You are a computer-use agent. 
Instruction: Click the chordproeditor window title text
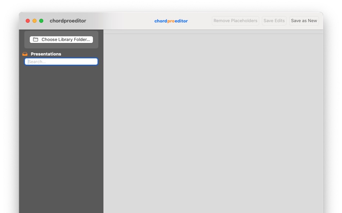(x=68, y=20)
